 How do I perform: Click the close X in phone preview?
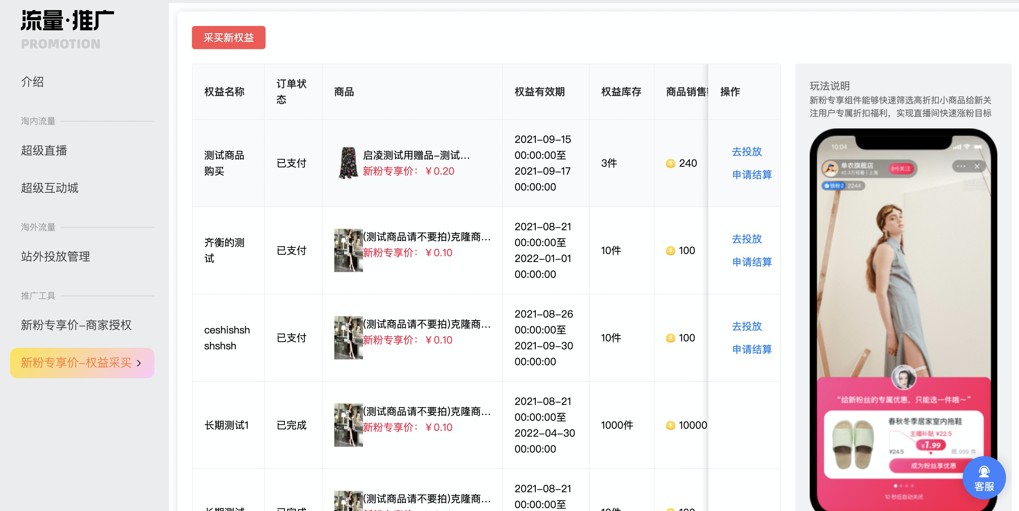tap(977, 166)
